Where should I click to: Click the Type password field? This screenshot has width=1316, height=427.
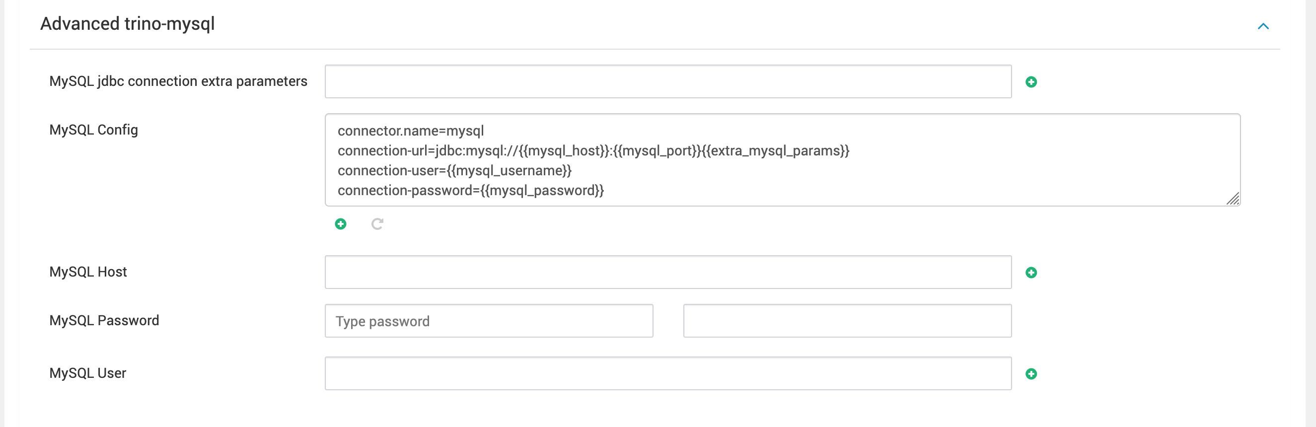click(x=488, y=320)
